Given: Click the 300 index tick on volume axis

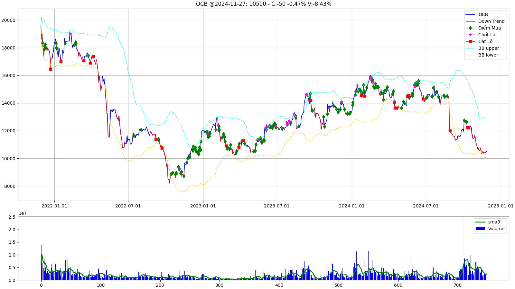Looking at the screenshot, I should (220, 285).
